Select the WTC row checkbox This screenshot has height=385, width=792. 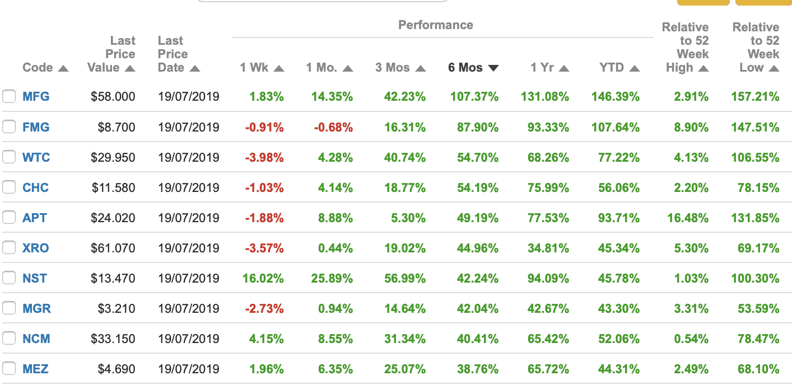[x=9, y=157]
